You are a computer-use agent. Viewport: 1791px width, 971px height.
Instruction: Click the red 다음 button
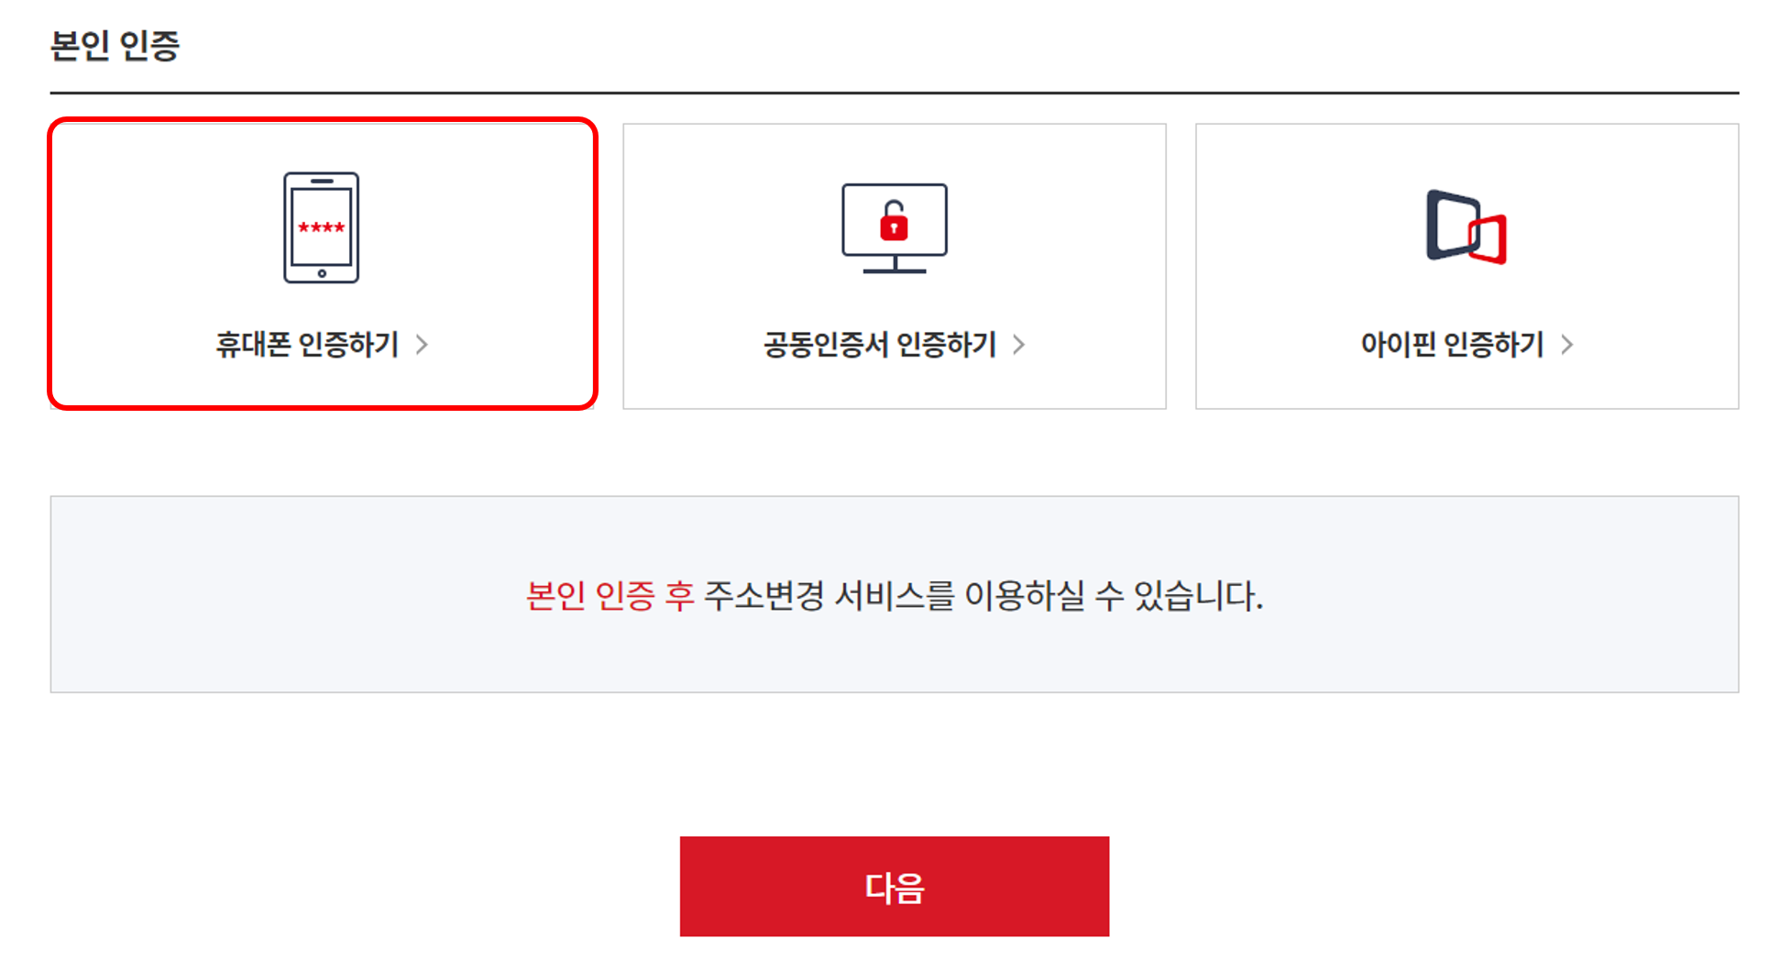[x=895, y=887]
